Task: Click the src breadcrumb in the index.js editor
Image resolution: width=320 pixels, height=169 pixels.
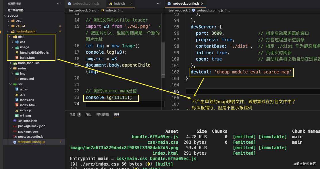Action: coord(94,10)
